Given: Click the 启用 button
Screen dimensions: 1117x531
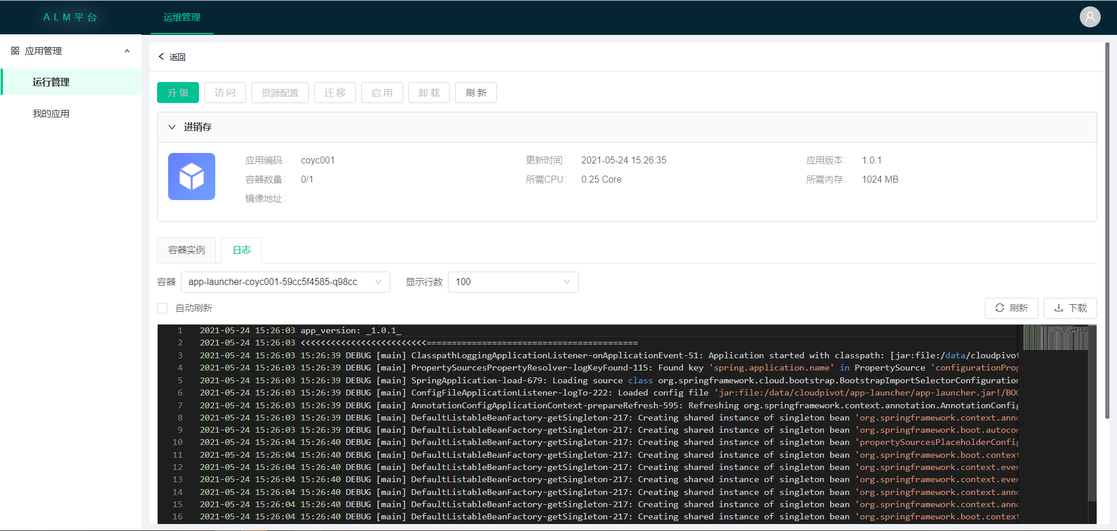Looking at the screenshot, I should [382, 92].
